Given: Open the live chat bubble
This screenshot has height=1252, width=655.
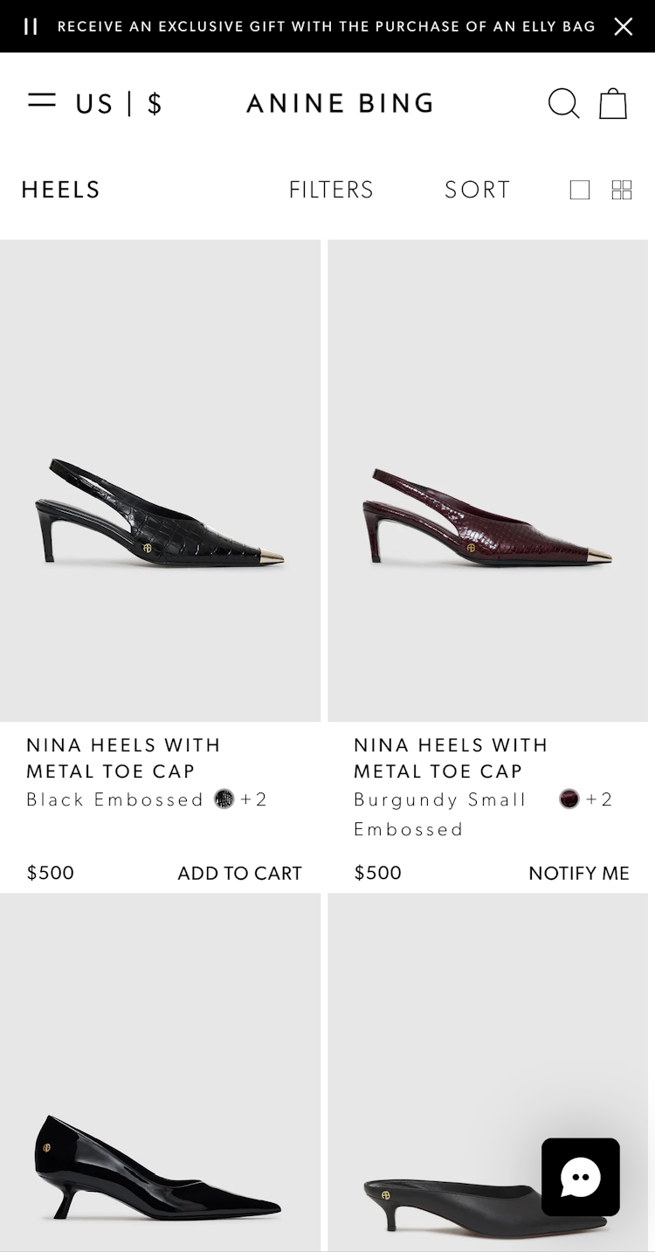Looking at the screenshot, I should click(581, 1177).
